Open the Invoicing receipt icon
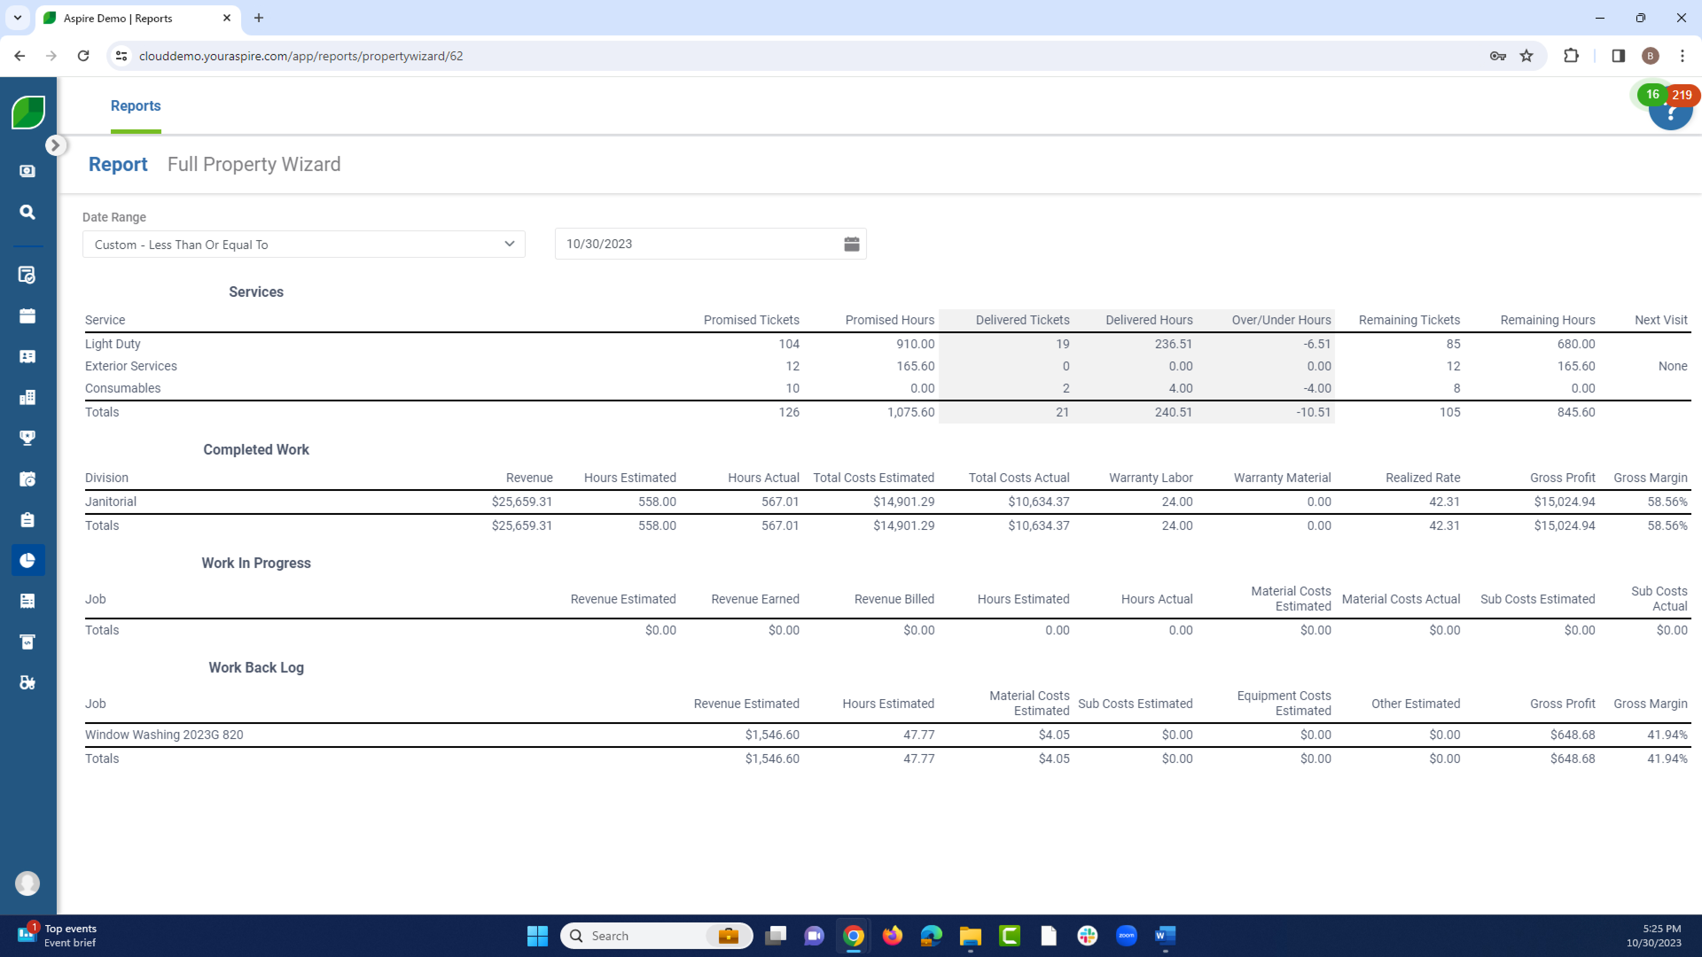This screenshot has width=1702, height=957. (x=27, y=600)
